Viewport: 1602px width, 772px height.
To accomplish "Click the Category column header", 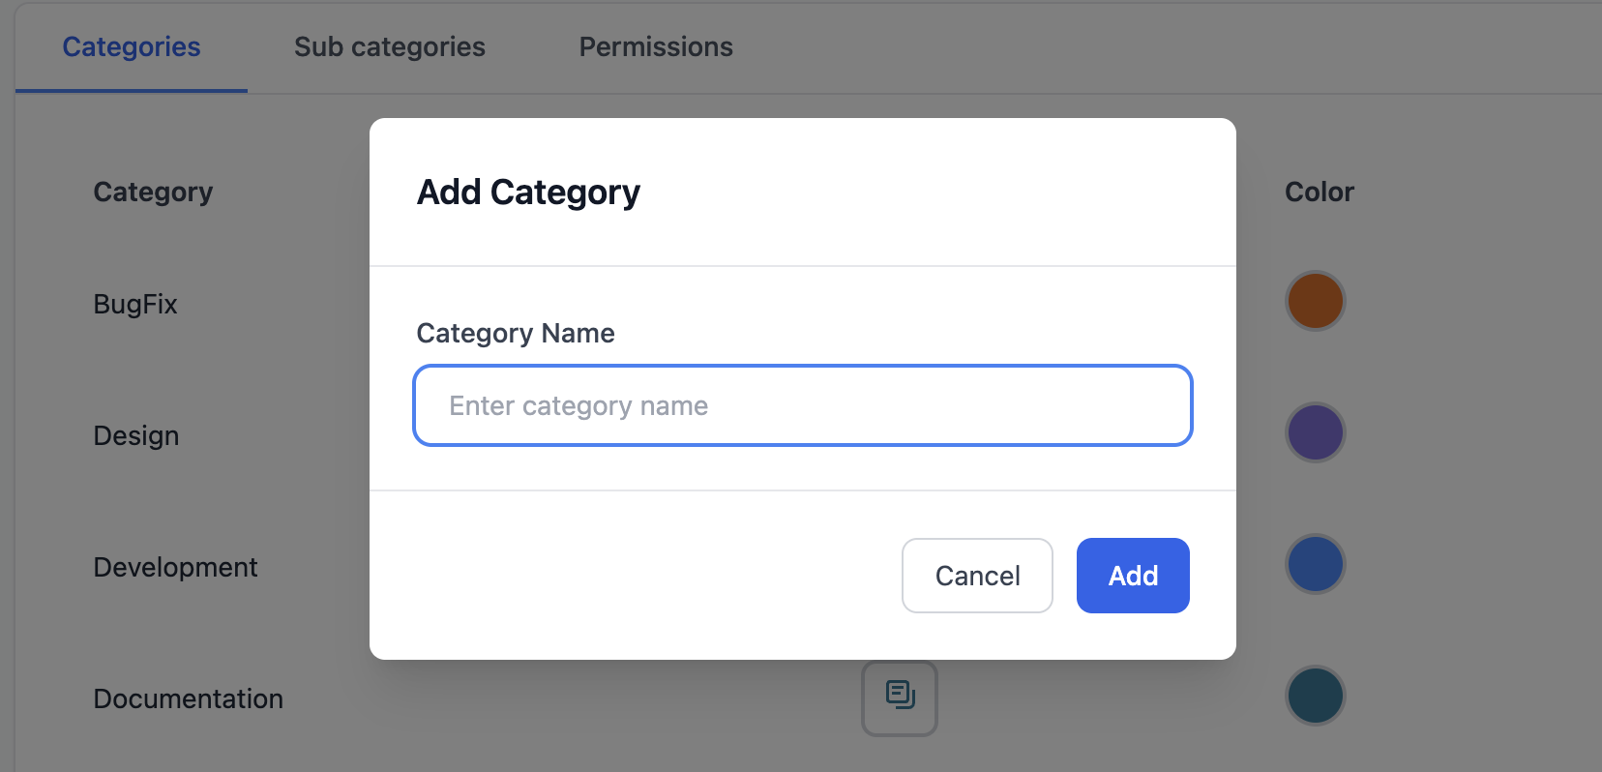I will pos(153,193).
